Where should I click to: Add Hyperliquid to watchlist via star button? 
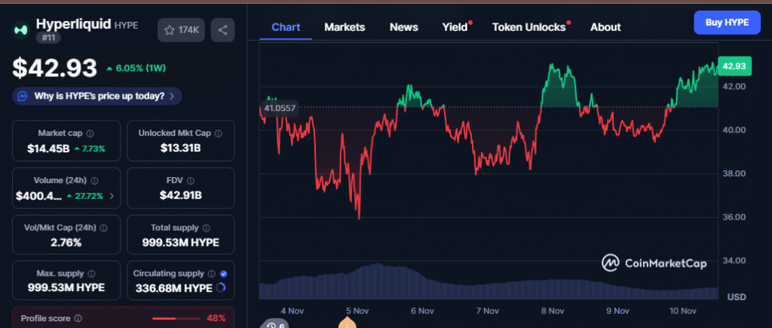click(x=181, y=30)
